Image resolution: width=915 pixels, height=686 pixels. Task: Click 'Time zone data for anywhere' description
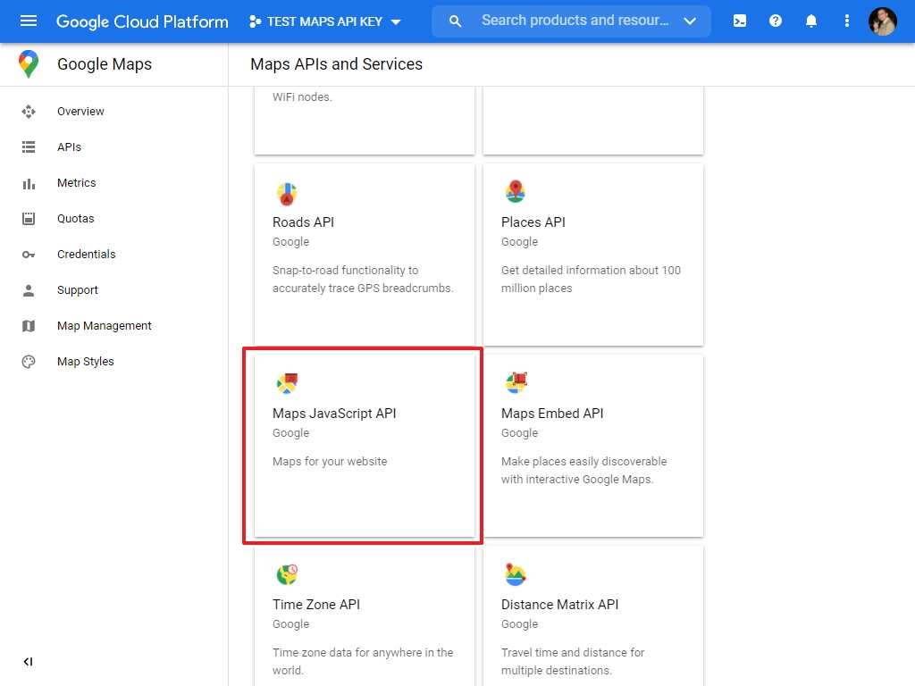click(363, 661)
